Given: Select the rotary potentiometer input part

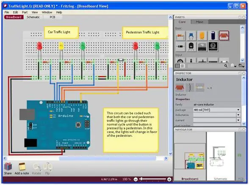Looking at the screenshot, I should 180,61.
